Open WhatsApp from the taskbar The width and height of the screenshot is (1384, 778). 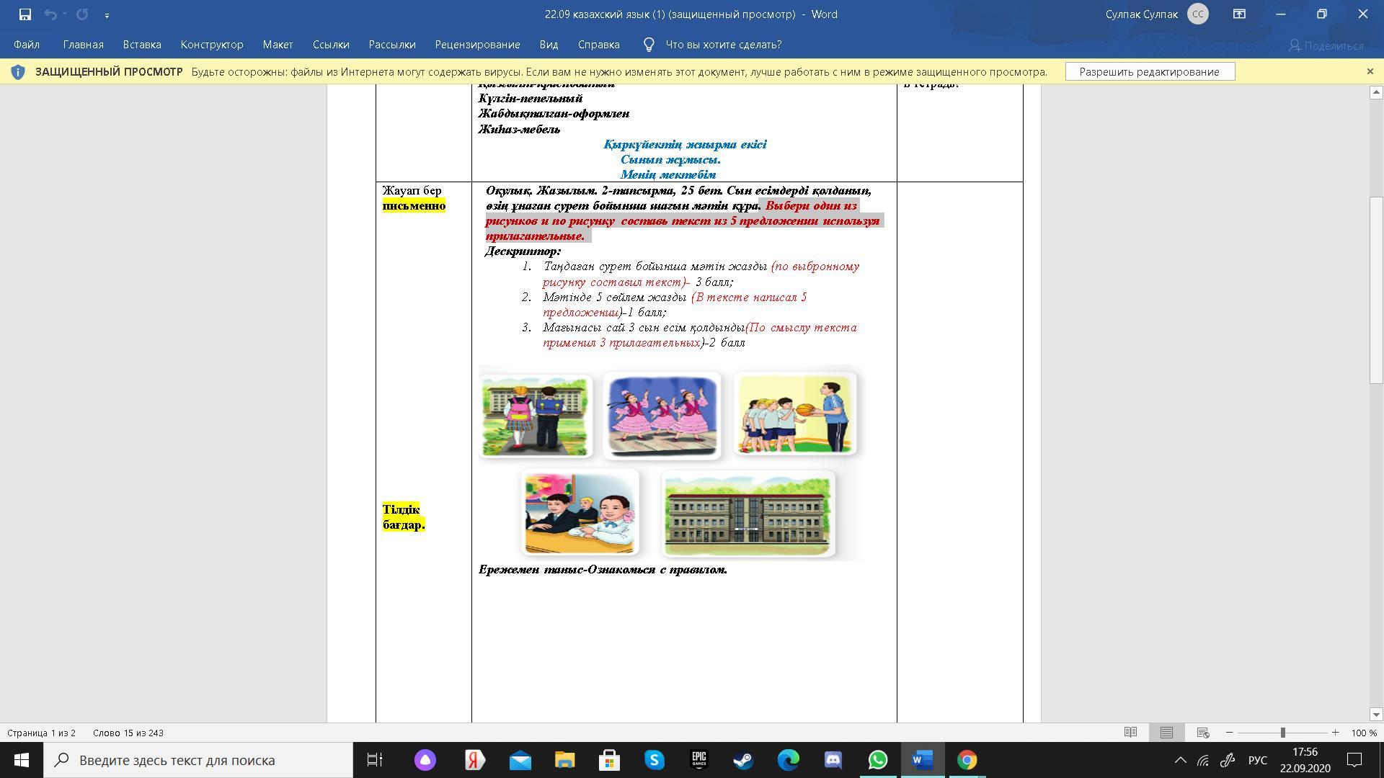pyautogui.click(x=877, y=760)
